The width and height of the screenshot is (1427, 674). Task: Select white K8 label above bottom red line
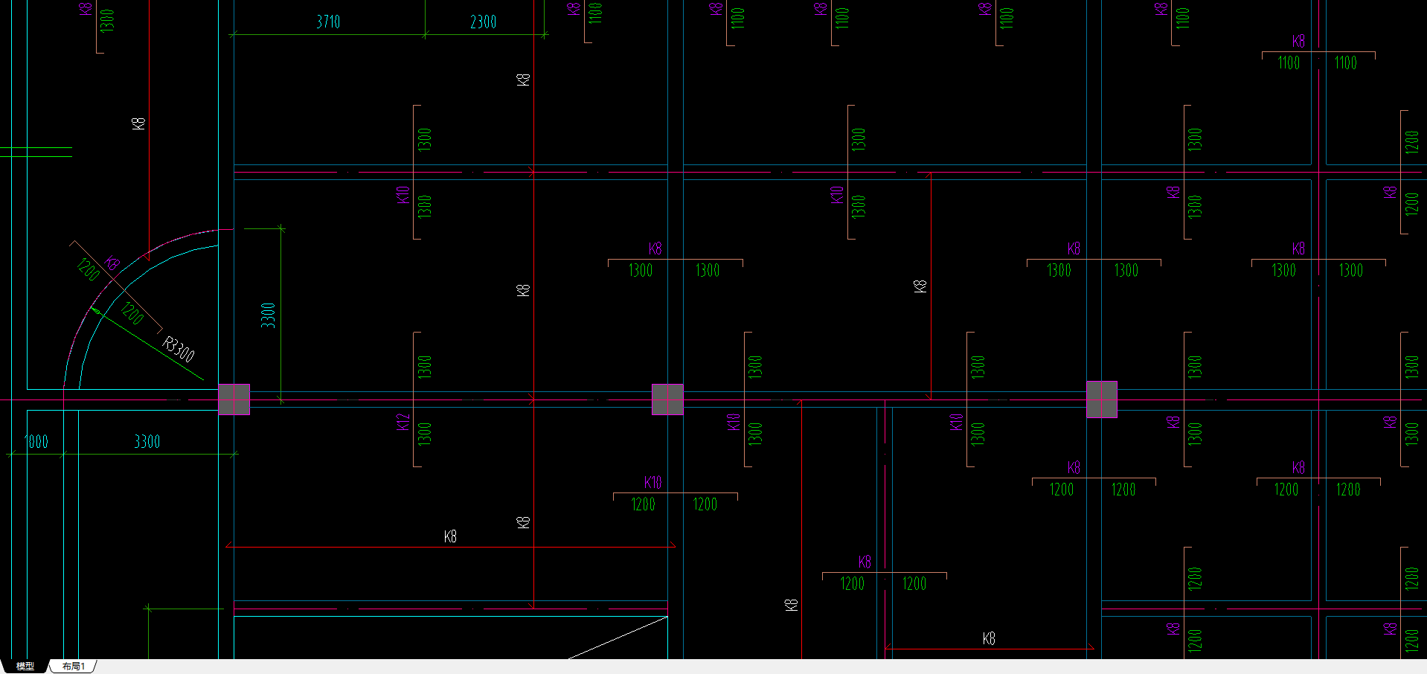989,638
